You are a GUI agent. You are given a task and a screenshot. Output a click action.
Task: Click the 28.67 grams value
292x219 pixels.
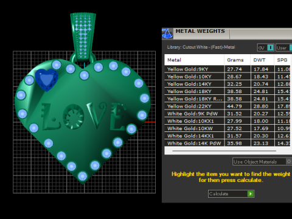pos(234,77)
